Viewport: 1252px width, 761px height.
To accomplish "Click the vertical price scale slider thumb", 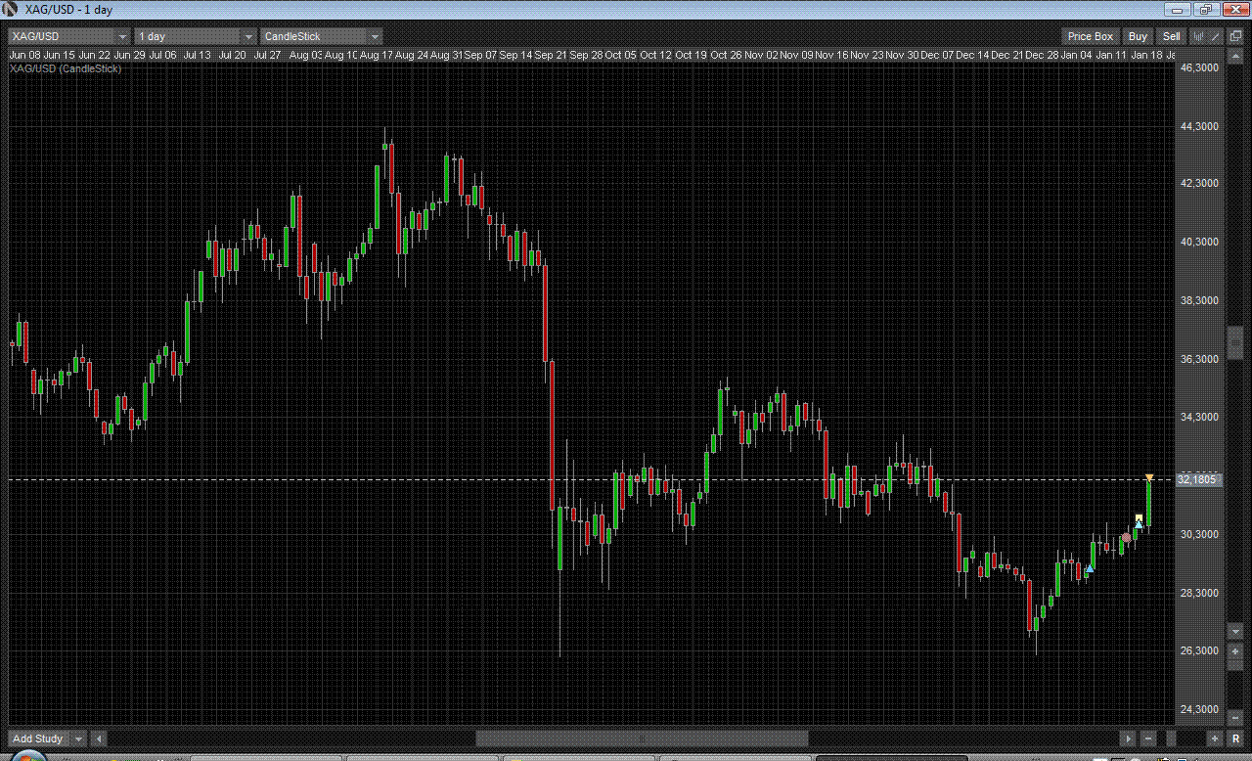I will coord(1234,342).
